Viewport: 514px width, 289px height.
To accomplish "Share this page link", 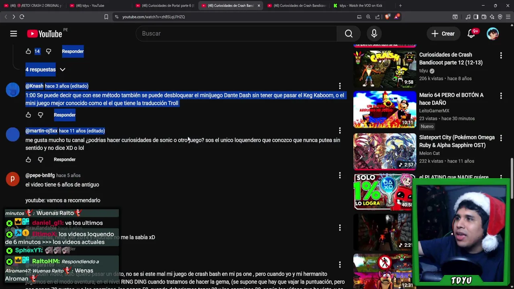I will click(377, 17).
